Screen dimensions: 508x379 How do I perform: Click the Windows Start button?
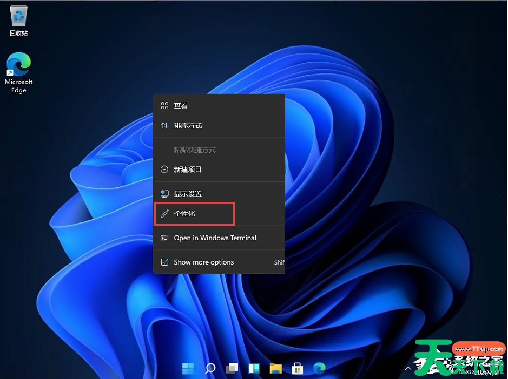tap(188, 368)
